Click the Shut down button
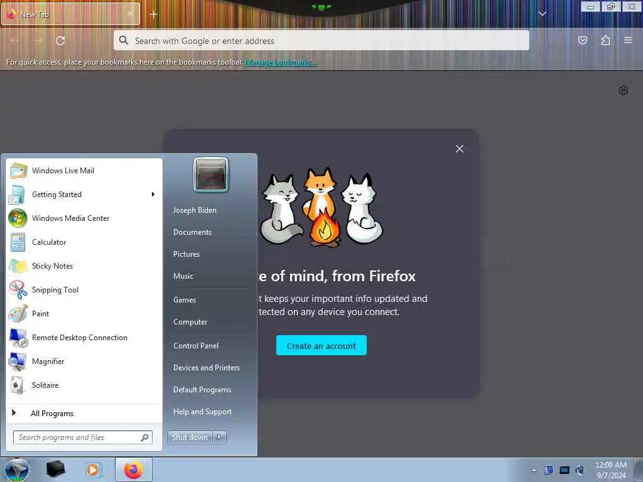The image size is (643, 482). click(190, 437)
